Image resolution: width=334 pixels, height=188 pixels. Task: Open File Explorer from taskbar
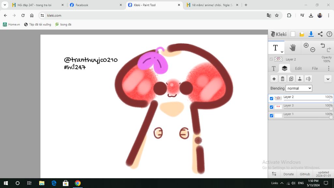(x=41, y=183)
